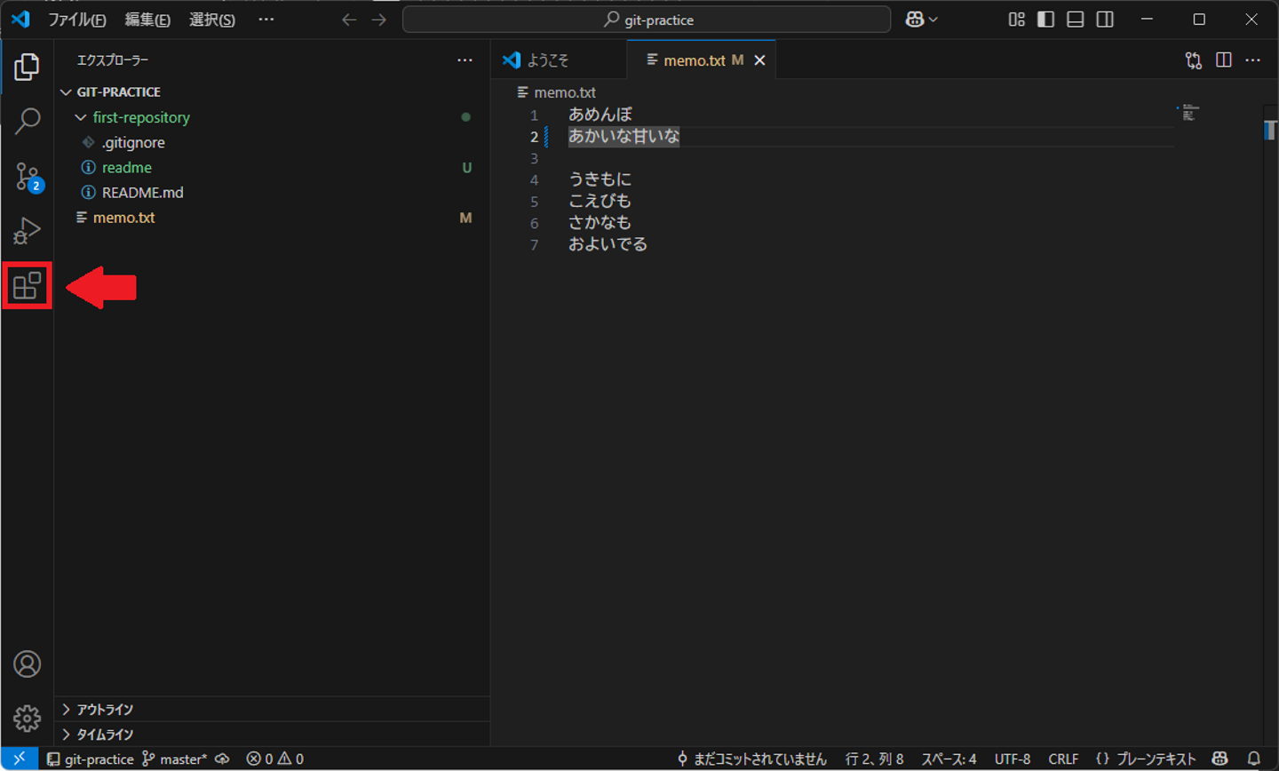
Task: Open the Search view
Action: click(27, 121)
